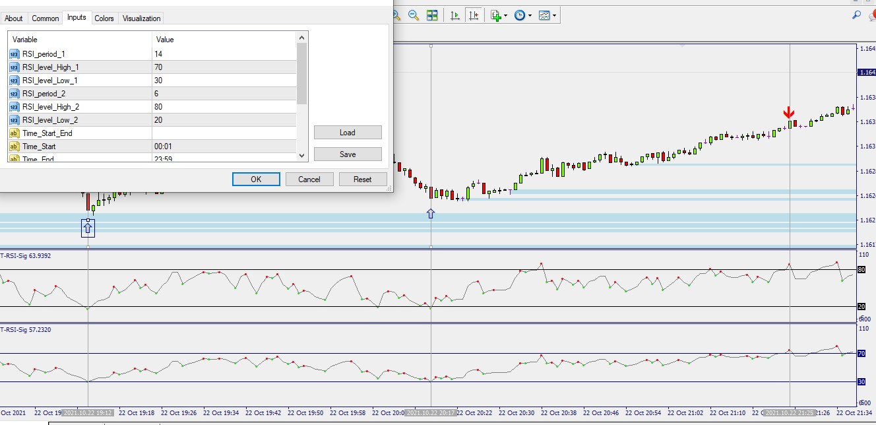Click the RSI_level_Low_2 variable type icon

click(x=14, y=120)
